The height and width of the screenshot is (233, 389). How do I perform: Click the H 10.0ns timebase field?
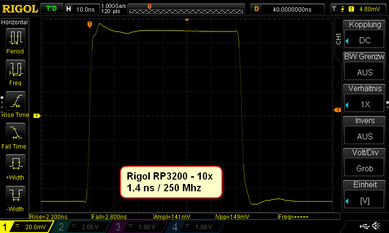point(82,9)
